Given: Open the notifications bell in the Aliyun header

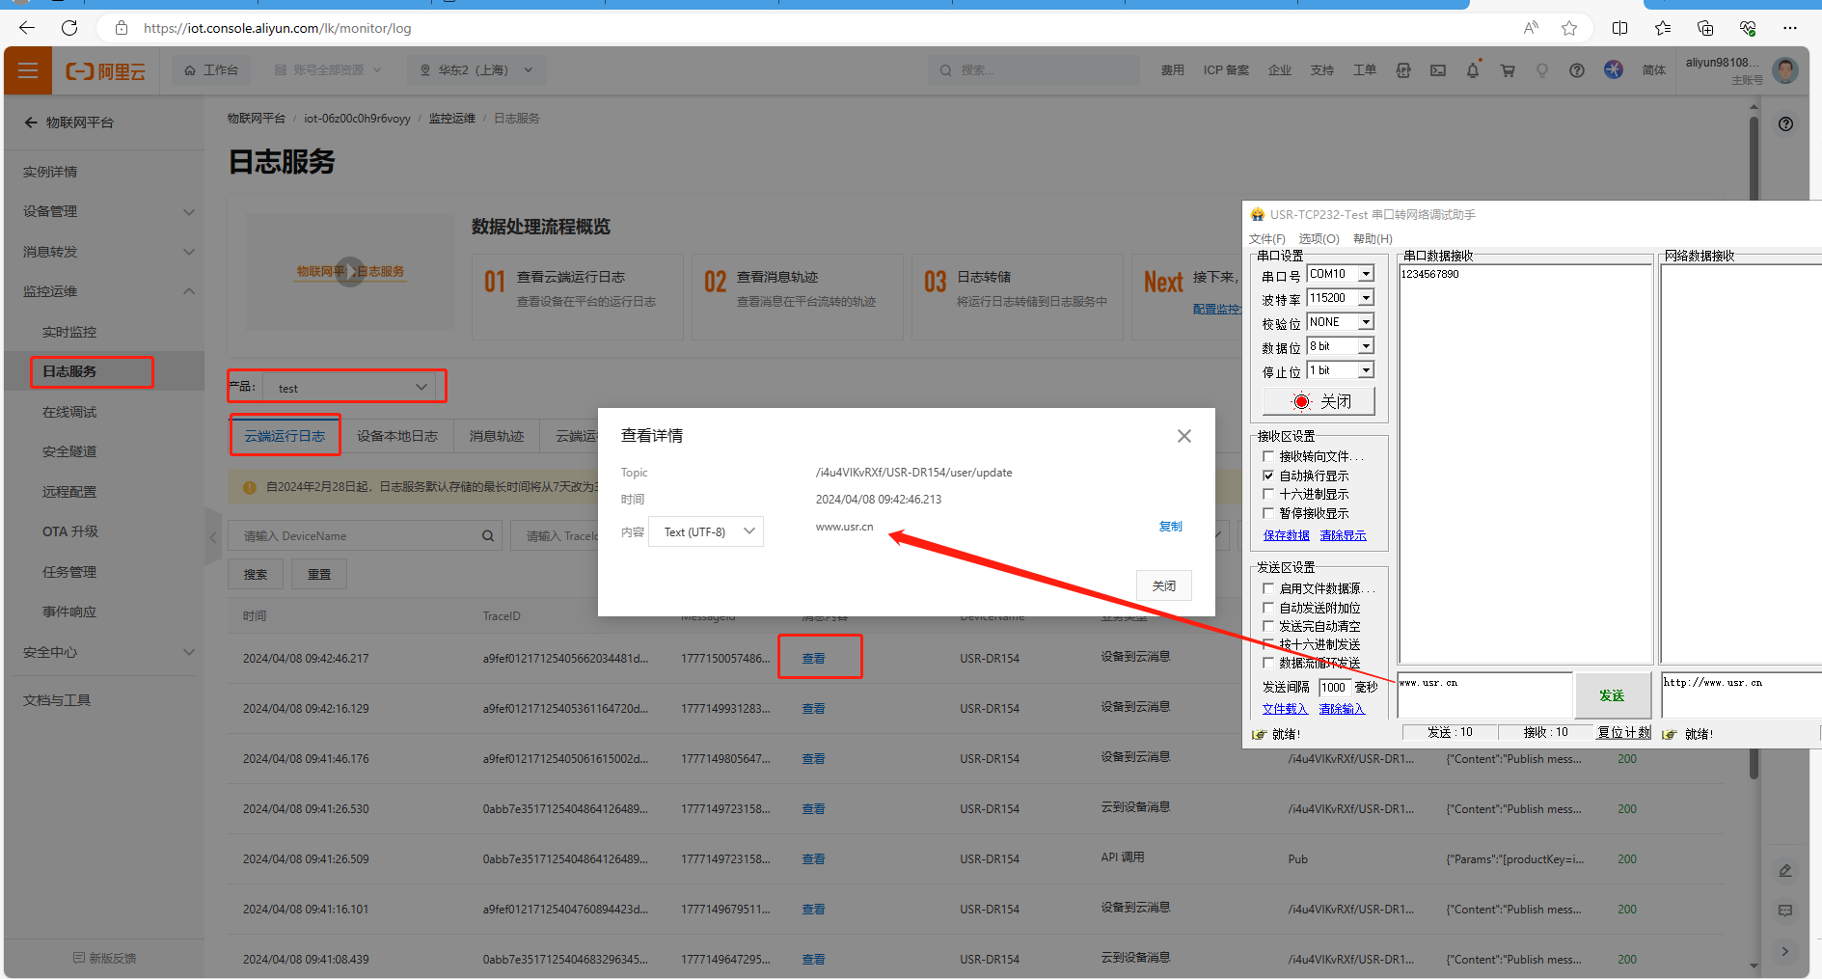Looking at the screenshot, I should 1472,70.
